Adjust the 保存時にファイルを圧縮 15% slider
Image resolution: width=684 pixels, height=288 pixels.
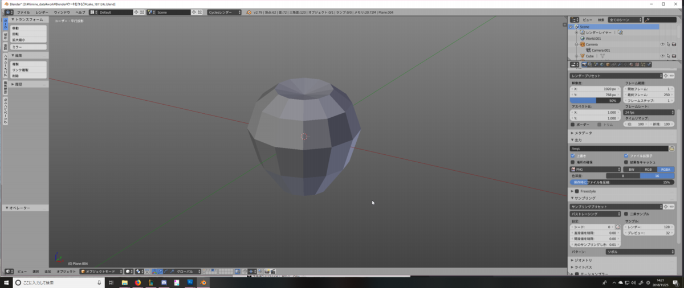tap(622, 182)
